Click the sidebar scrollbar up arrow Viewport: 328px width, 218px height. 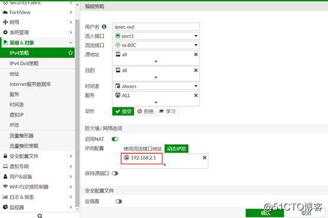click(77, 4)
